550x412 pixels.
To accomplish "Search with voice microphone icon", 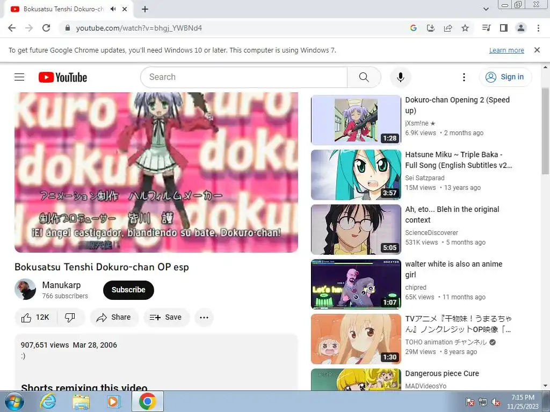I will (x=400, y=77).
